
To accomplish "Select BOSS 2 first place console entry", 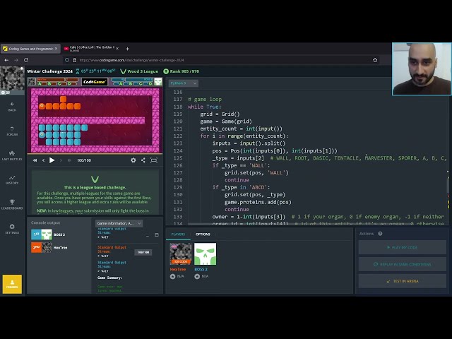I will pyautogui.click(x=49, y=234).
